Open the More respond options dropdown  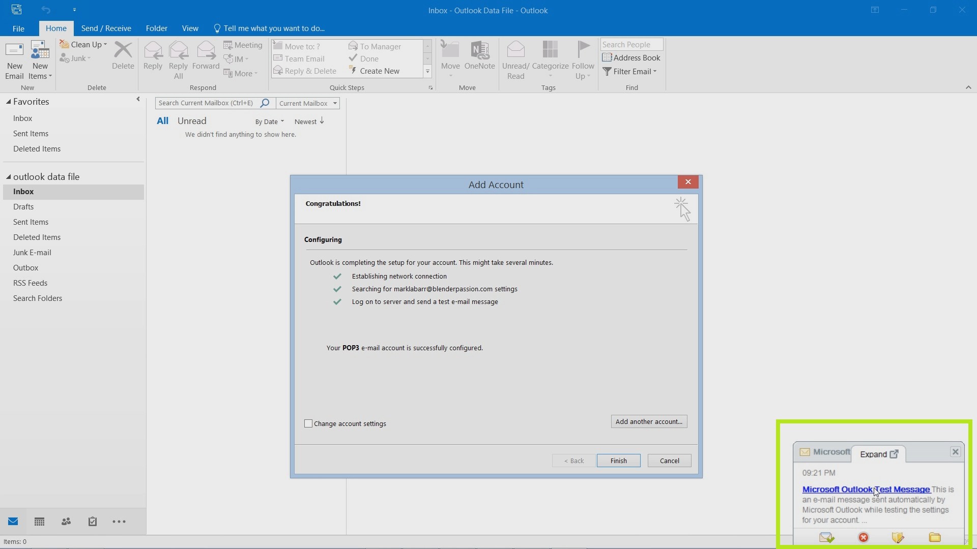pos(241,73)
